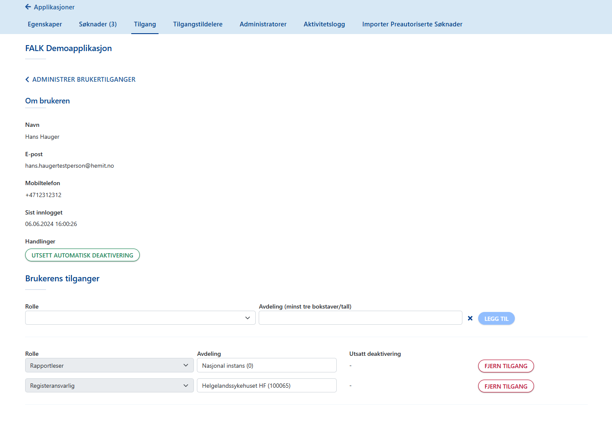Viewport: 612px width, 429px height.
Task: Click the FALK Demoapplikasjon heading
Action: point(68,49)
